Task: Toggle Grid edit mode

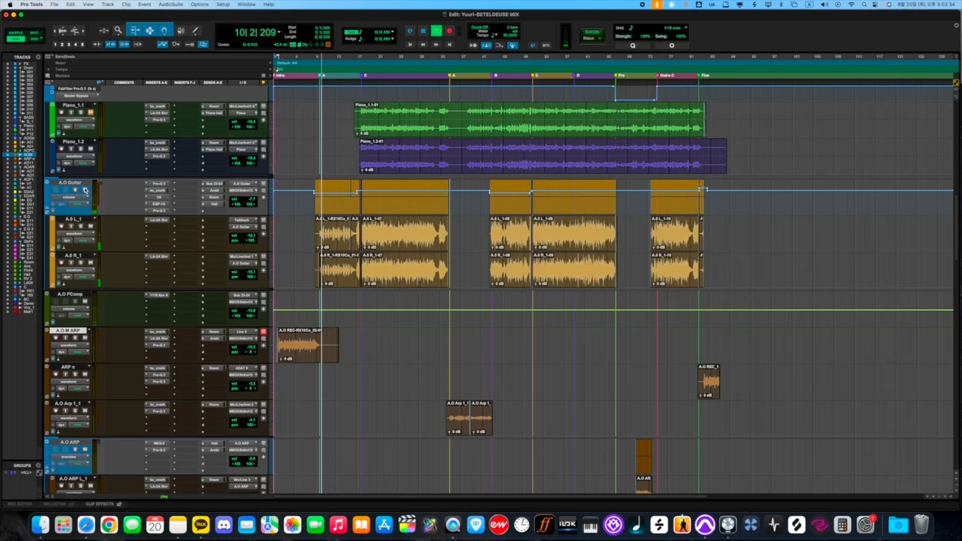Action: [34, 38]
